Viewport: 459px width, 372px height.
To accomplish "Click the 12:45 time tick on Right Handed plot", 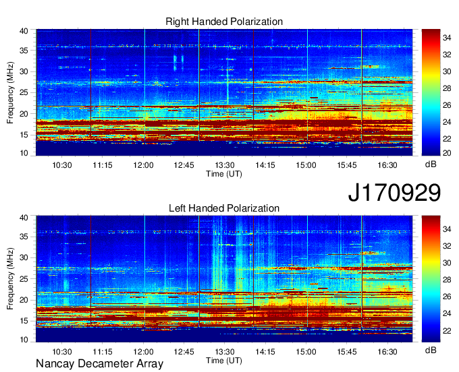I will (184, 165).
